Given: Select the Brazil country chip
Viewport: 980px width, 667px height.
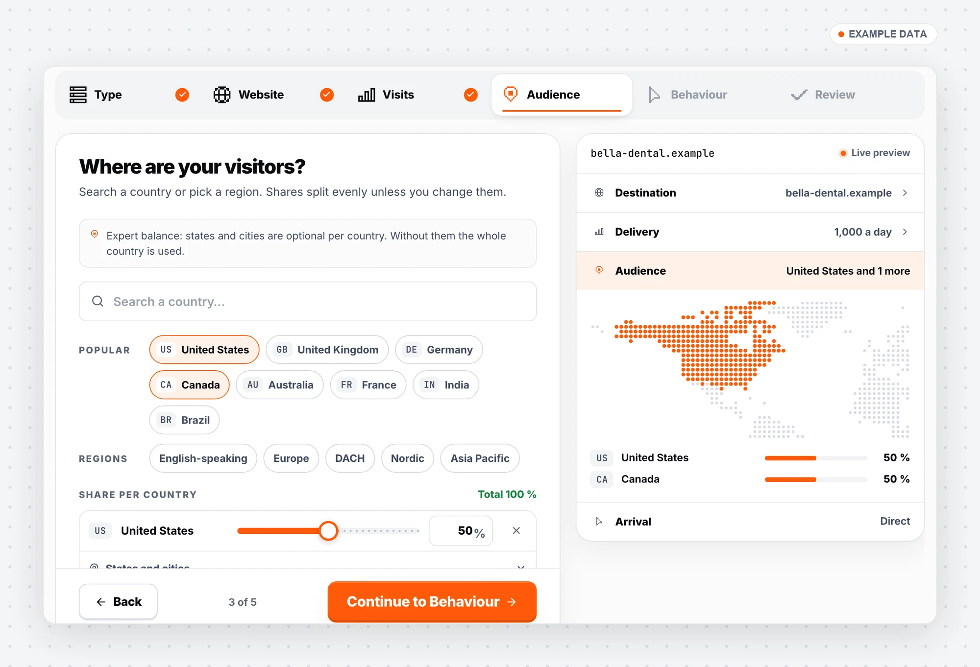Looking at the screenshot, I should tap(184, 420).
